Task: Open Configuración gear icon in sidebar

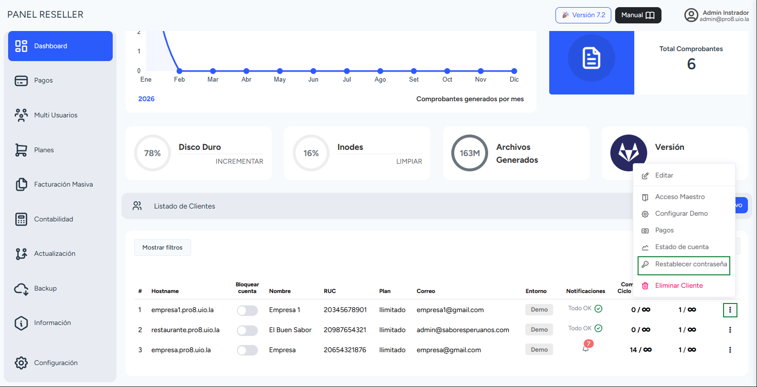Action: pyautogui.click(x=21, y=363)
